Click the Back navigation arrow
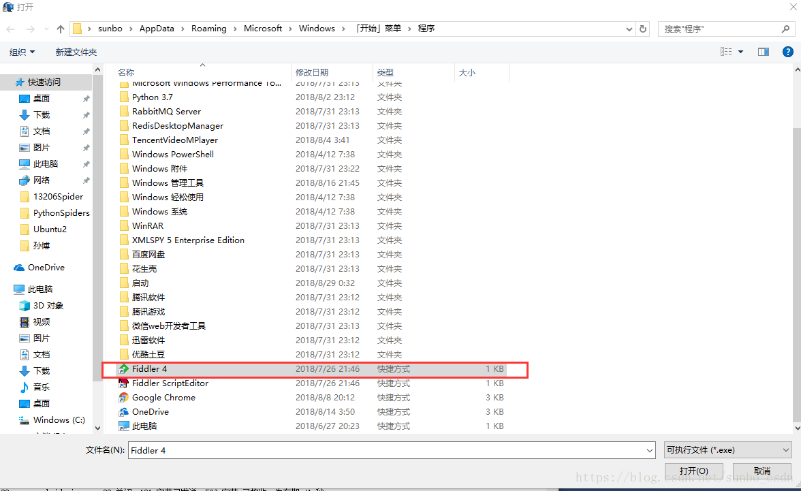 coord(10,29)
